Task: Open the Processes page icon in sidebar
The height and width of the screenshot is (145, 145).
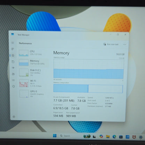Action: coord(13,49)
